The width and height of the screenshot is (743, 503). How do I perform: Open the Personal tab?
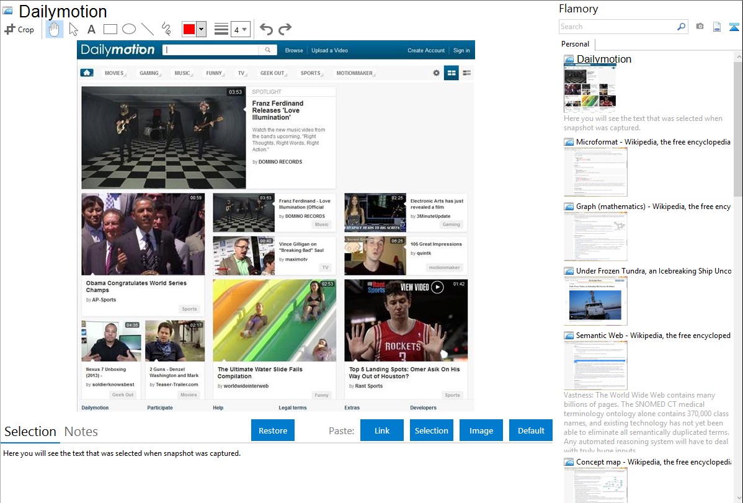pos(576,44)
